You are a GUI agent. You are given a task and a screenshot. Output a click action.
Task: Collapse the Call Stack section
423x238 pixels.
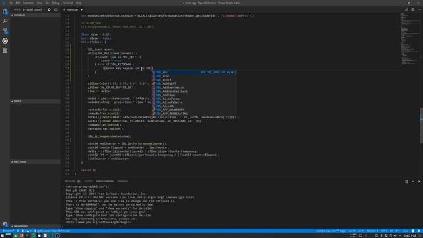35,161
